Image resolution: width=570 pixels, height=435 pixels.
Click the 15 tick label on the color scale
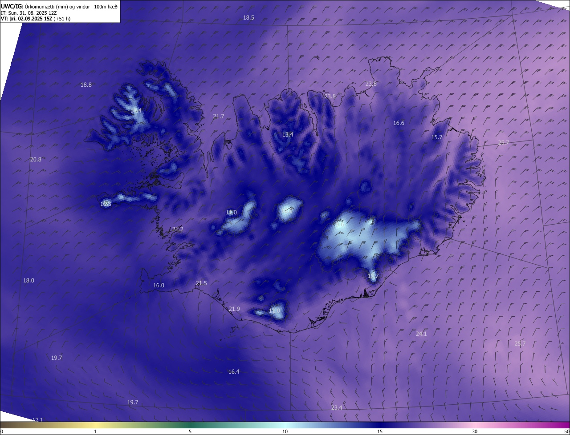point(380,431)
